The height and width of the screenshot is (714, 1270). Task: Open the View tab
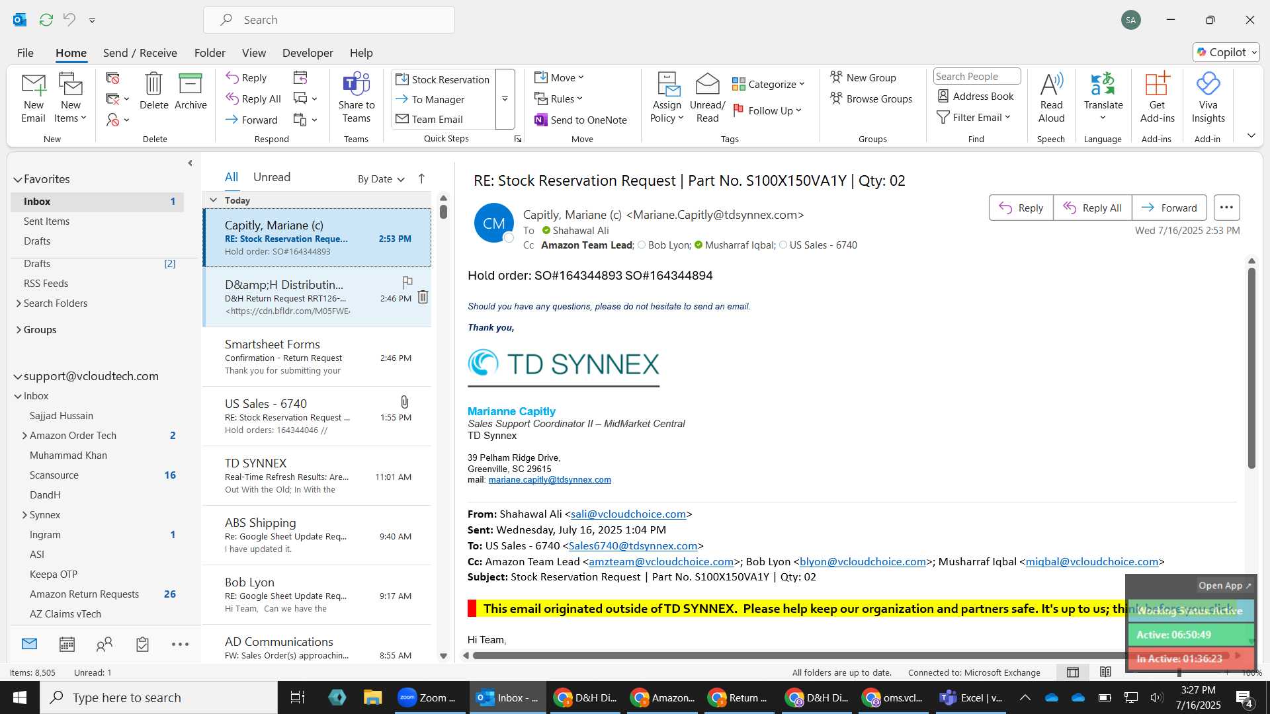[254, 53]
